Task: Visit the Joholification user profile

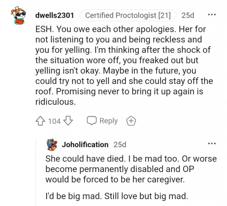Action: (x=85, y=145)
